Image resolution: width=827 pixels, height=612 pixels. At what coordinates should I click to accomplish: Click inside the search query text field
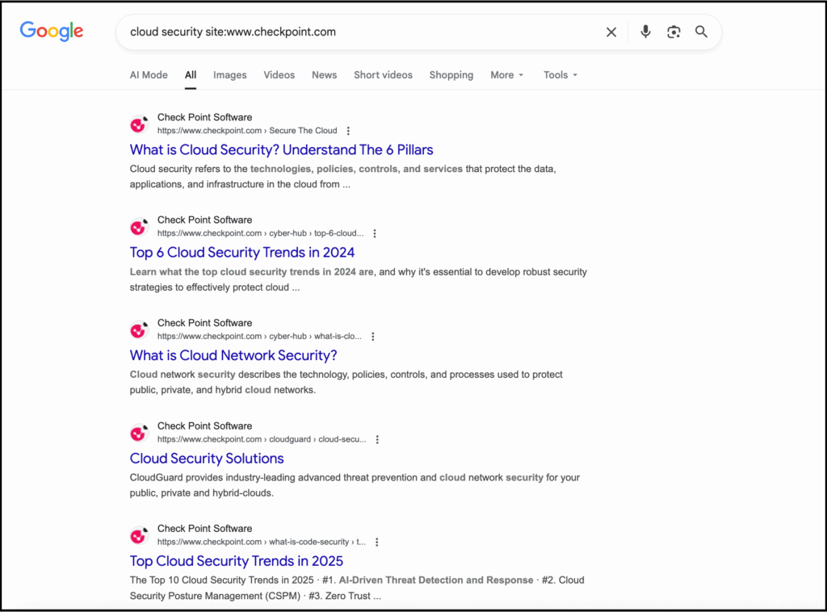(355, 32)
